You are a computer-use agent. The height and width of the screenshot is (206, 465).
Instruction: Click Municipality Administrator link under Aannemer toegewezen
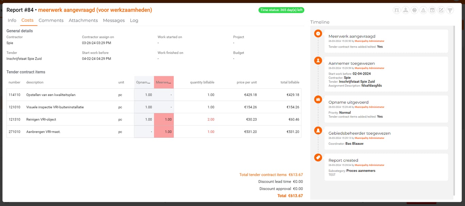tap(369, 68)
